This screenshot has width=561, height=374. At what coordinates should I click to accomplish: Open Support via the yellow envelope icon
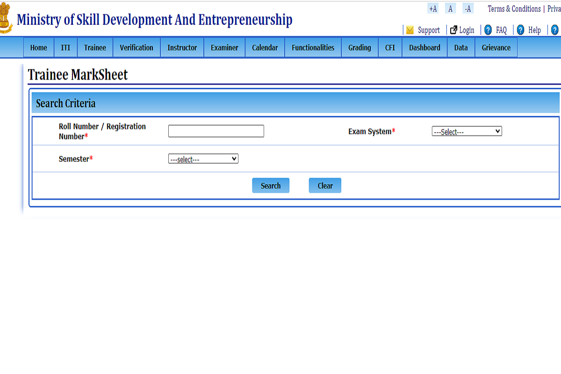click(x=410, y=30)
